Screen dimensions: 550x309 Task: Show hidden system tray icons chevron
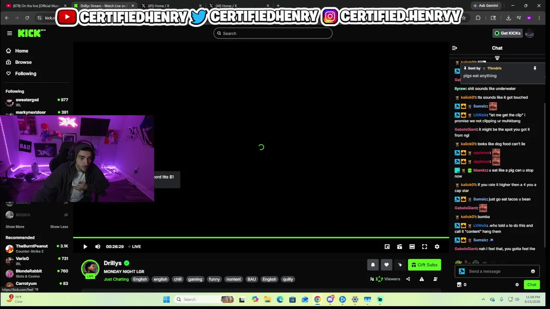pyautogui.click(x=483, y=300)
